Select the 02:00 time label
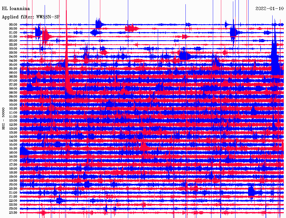This screenshot has height=218, width=286. click(13, 41)
